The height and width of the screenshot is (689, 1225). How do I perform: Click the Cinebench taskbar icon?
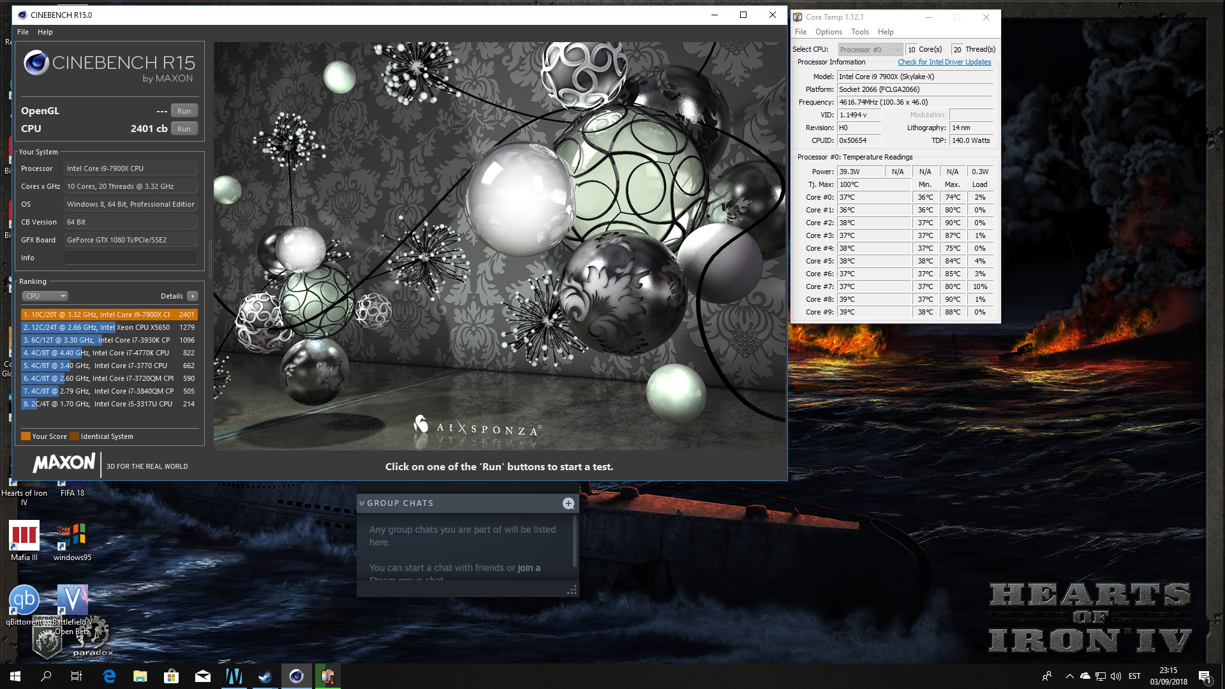tap(296, 676)
